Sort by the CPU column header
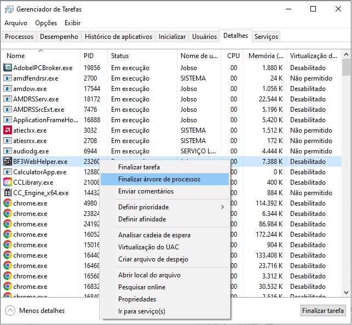 point(232,56)
